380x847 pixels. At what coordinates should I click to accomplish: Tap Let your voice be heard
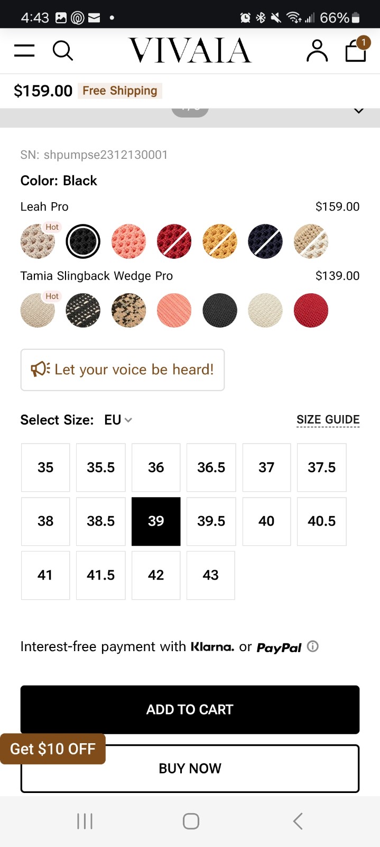pos(123,370)
